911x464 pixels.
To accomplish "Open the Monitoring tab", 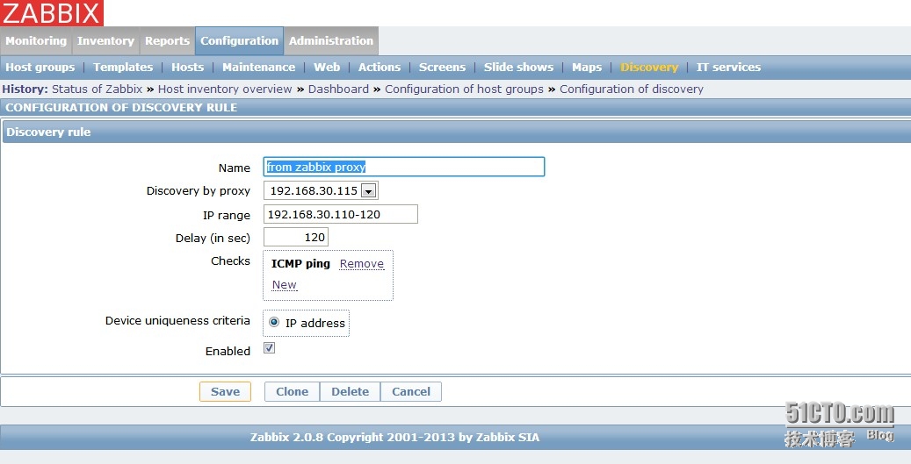I will coord(36,41).
